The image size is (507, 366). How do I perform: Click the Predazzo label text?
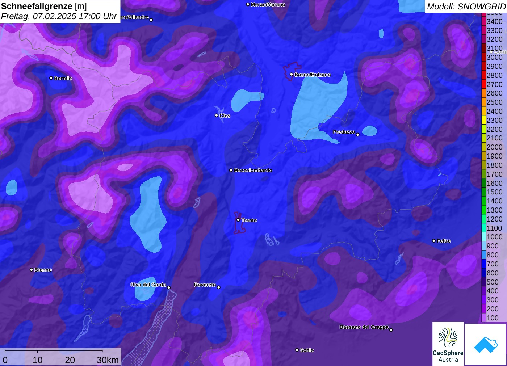click(x=344, y=132)
